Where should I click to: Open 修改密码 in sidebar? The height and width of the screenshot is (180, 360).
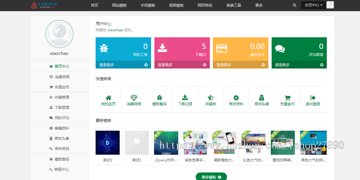(59, 149)
